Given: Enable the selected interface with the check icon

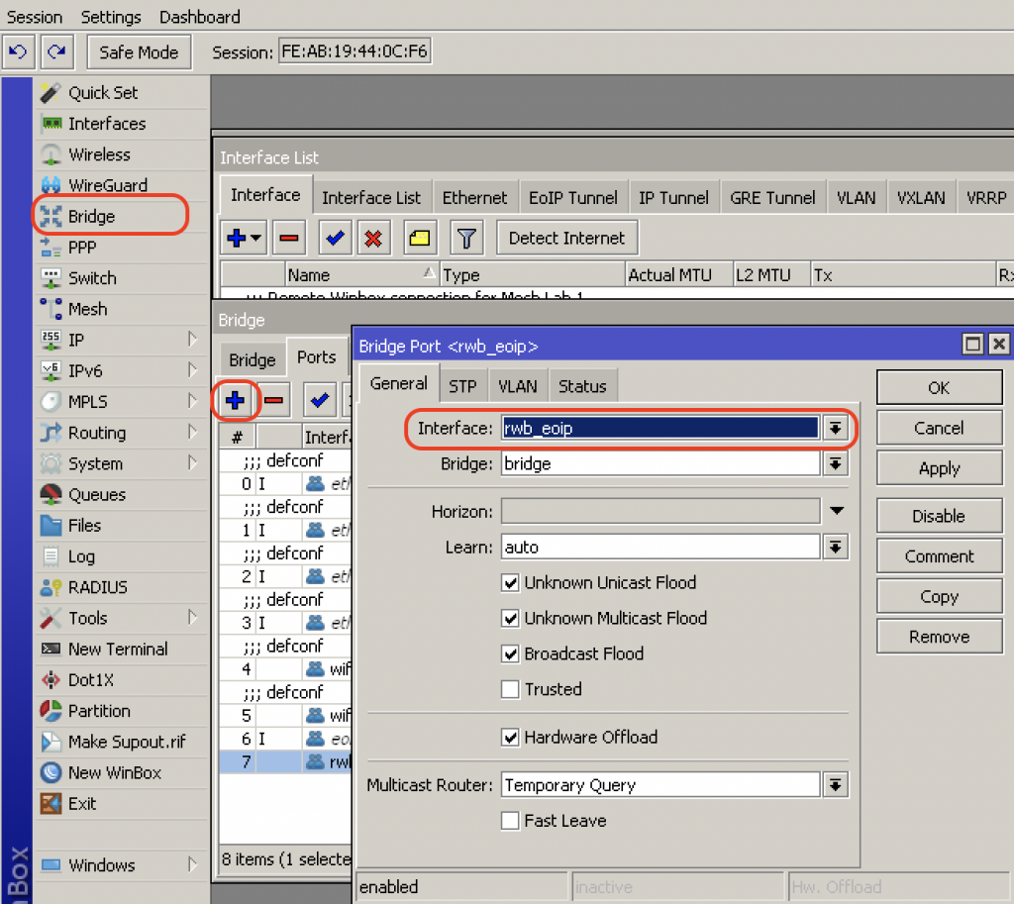Looking at the screenshot, I should (x=334, y=238).
